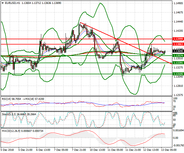Image resolution: width=184 pixels, height=153 pixels.
Task: Click the Stoch(5,3,3) indicator label
Action: (x=9, y=114)
